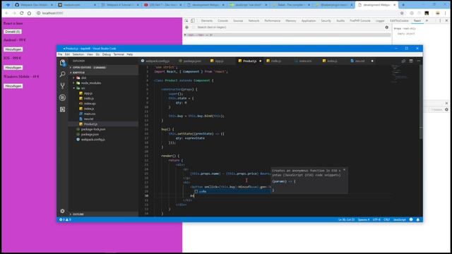452x254 pixels.
Task: Expand the React component tree row
Action: tap(185, 35)
